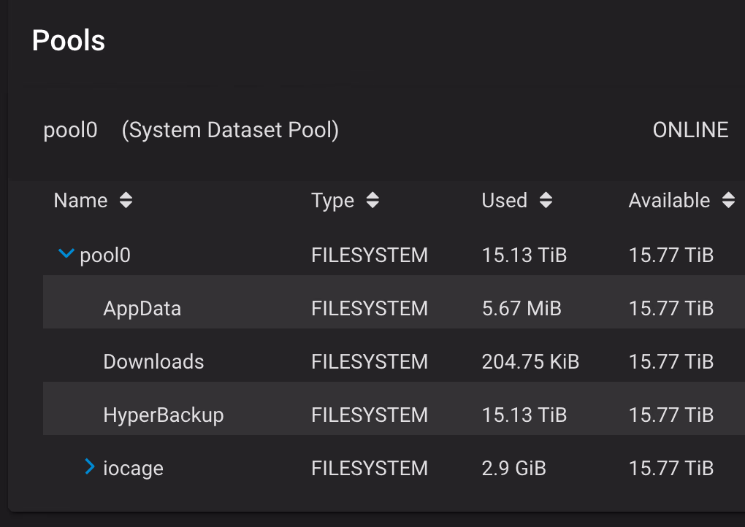Image resolution: width=745 pixels, height=527 pixels.
Task: Click the 2.9 GiB used value for iocage
Action: [x=513, y=468]
